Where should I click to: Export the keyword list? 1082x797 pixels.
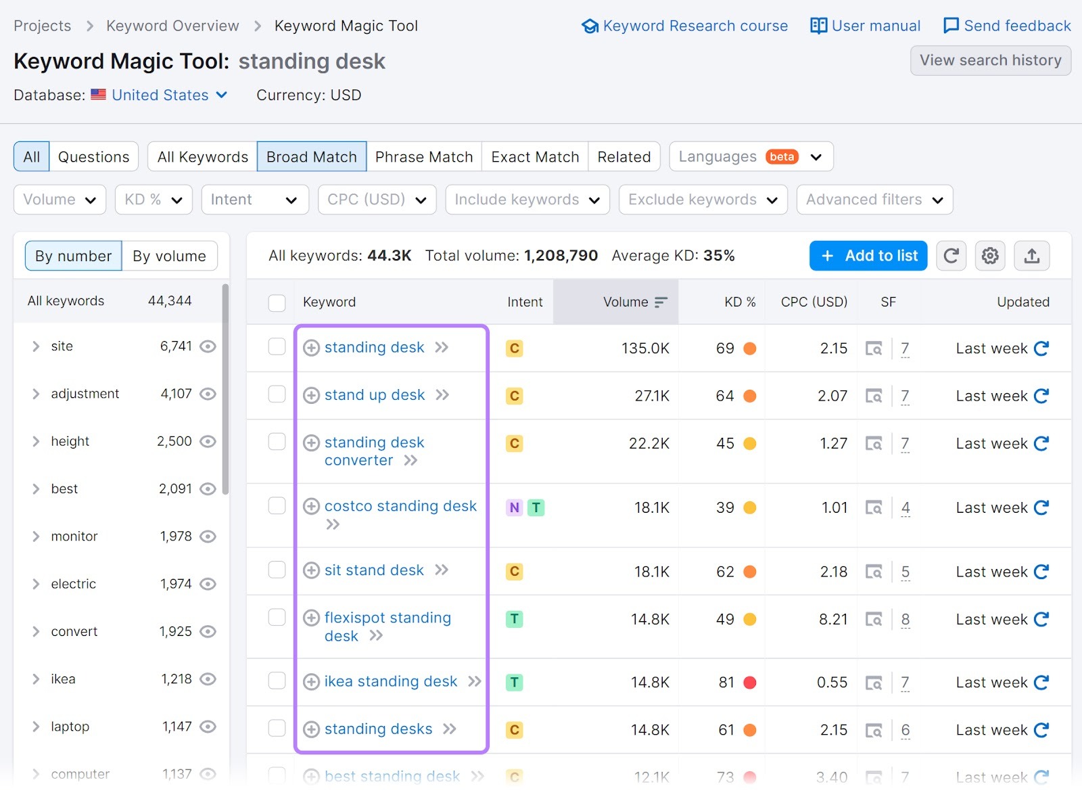1031,256
